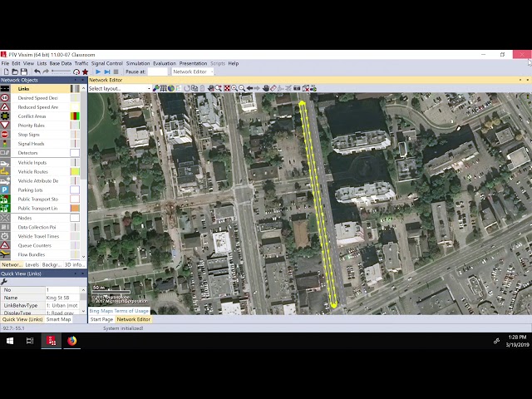
Task: Open the Evaluation menu
Action: click(x=165, y=63)
